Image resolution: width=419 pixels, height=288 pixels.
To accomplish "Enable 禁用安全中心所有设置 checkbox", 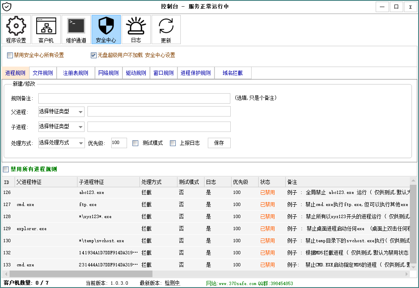I will click(10, 55).
